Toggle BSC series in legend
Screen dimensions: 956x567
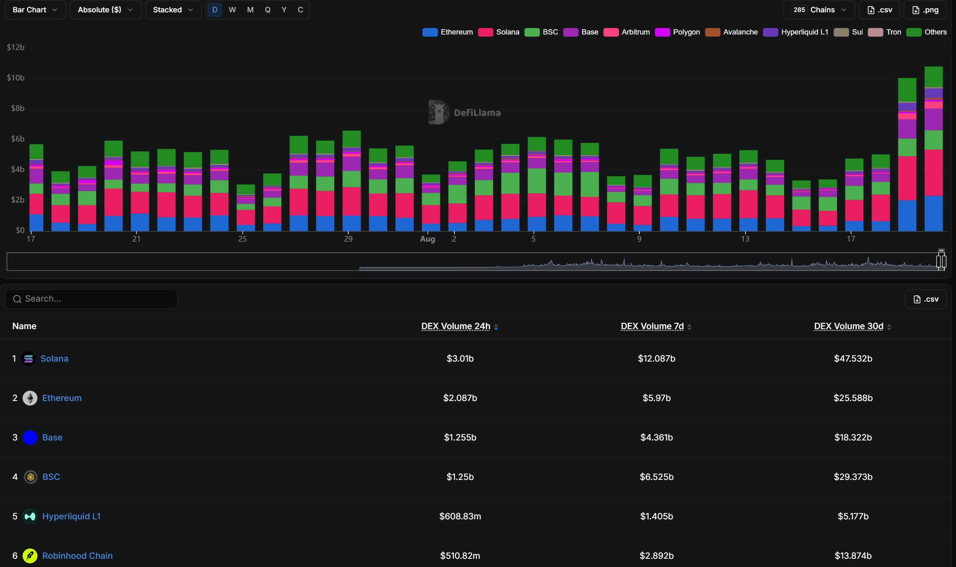point(541,32)
